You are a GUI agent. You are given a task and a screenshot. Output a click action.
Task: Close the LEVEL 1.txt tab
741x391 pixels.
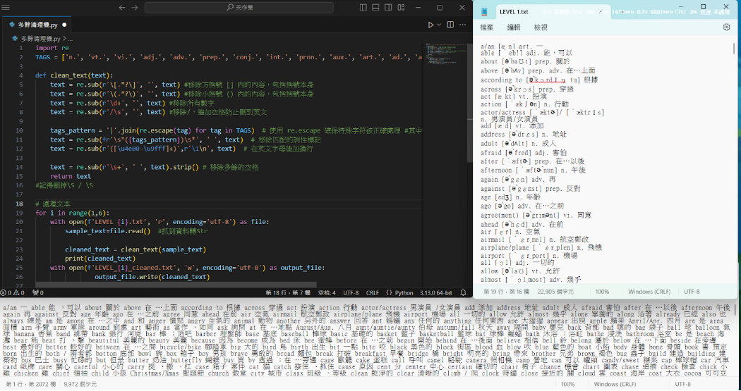pyautogui.click(x=601, y=12)
